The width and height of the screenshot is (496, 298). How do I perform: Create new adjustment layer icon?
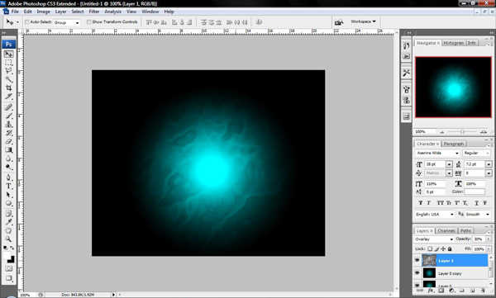(451, 290)
